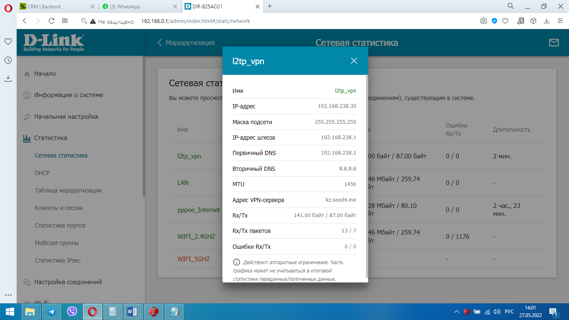Open the Начало menu item
The image size is (569, 320).
pyautogui.click(x=45, y=74)
